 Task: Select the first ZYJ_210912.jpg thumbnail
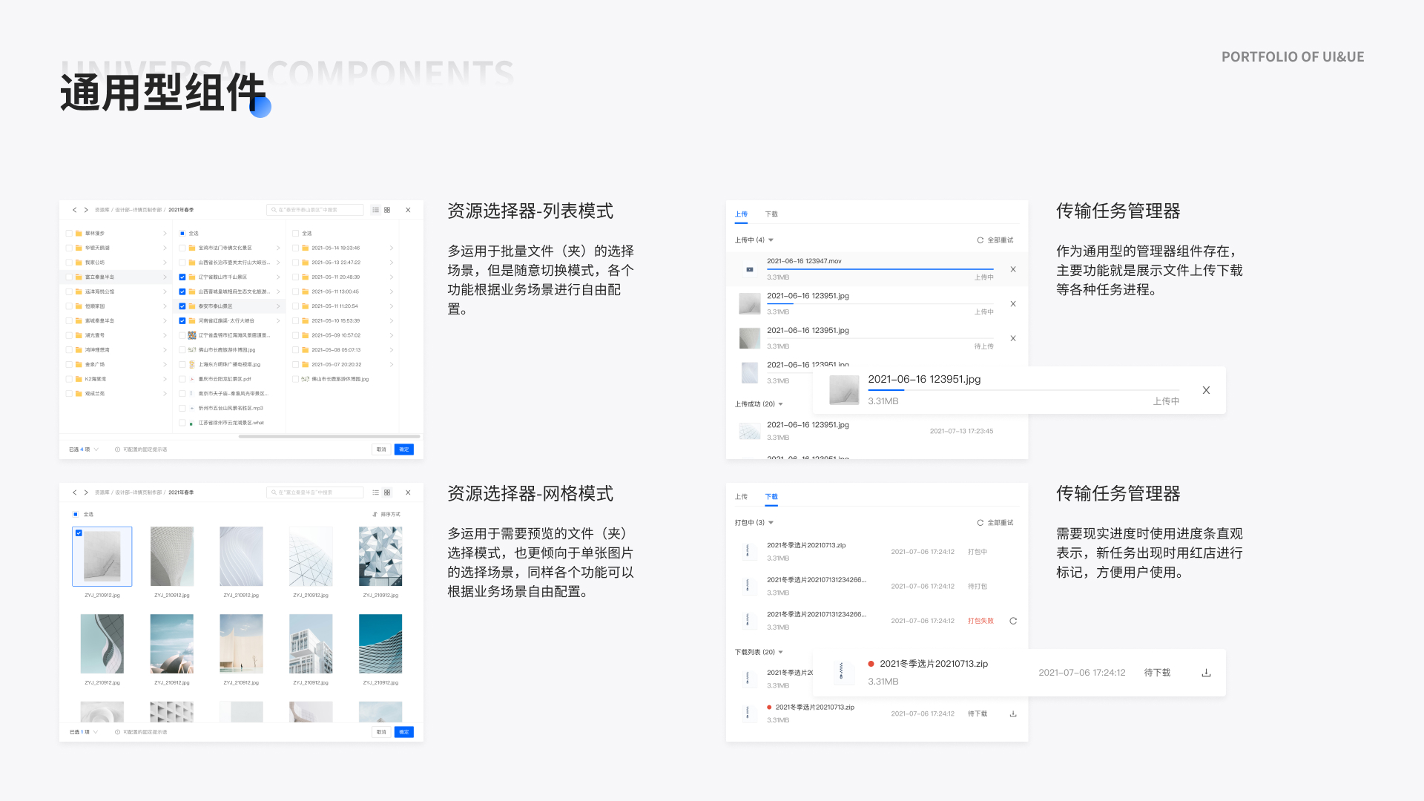(x=102, y=556)
